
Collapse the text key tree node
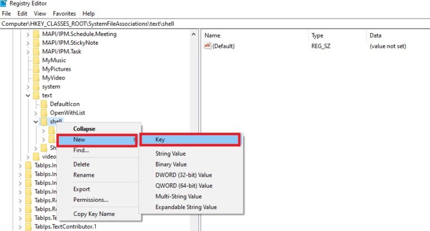coord(28,96)
